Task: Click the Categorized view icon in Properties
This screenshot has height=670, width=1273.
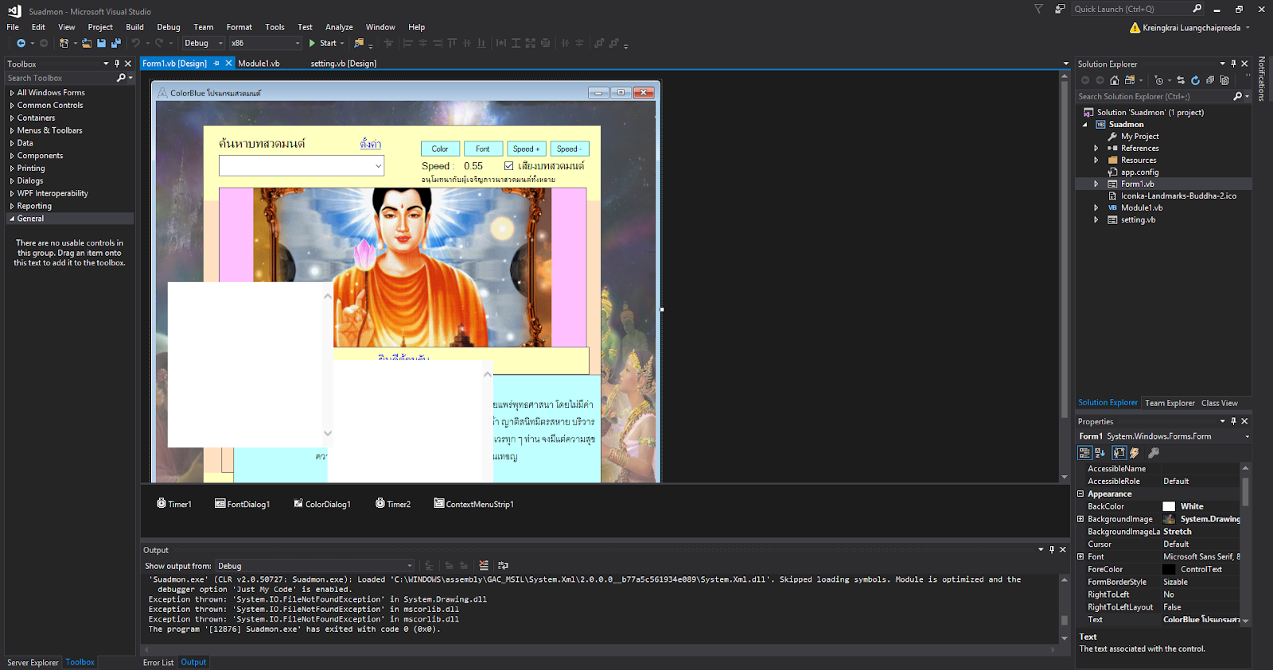Action: click(x=1084, y=453)
